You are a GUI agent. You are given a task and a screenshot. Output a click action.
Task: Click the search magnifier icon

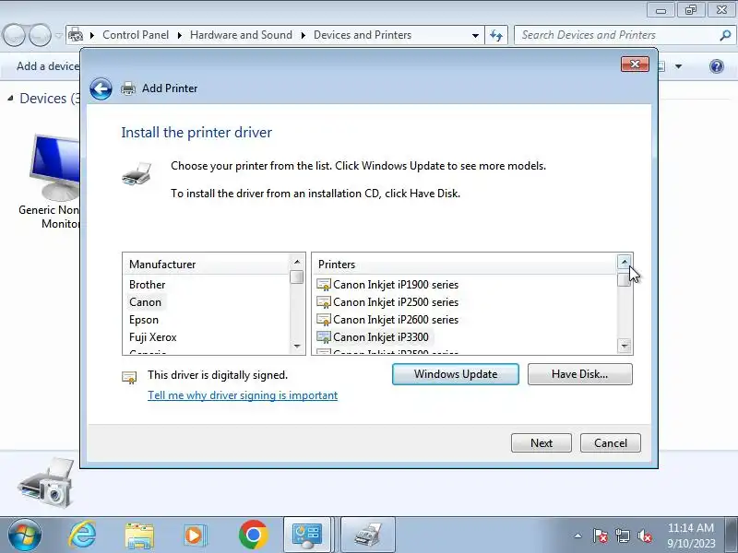(725, 35)
